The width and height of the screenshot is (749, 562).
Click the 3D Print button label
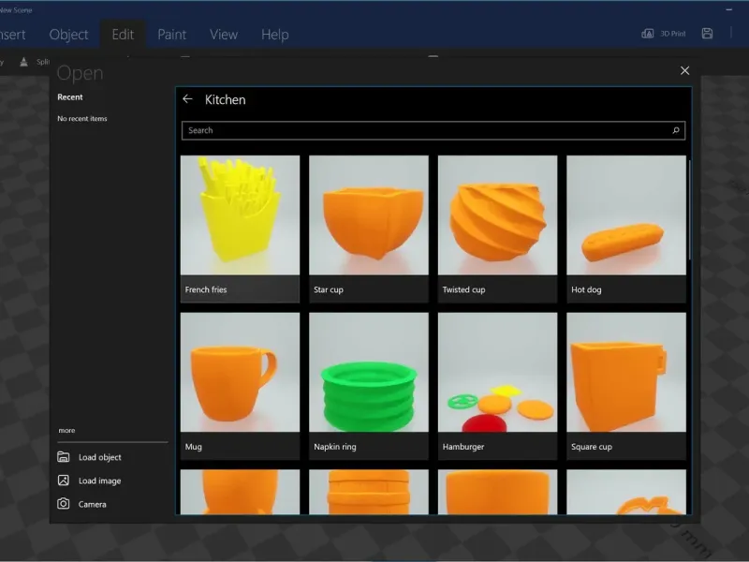click(672, 34)
